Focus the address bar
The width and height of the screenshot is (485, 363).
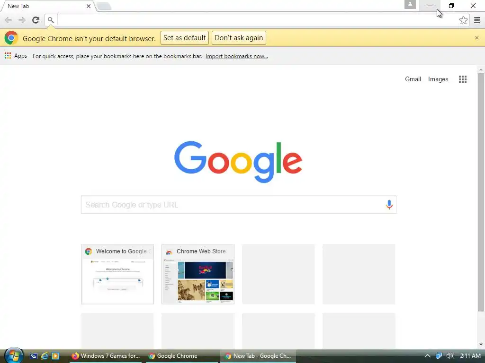[257, 20]
